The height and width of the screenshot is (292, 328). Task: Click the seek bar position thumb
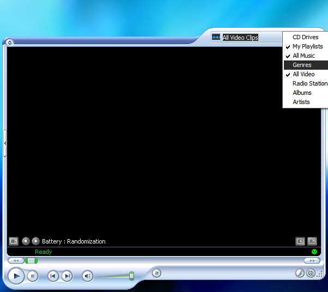32,260
